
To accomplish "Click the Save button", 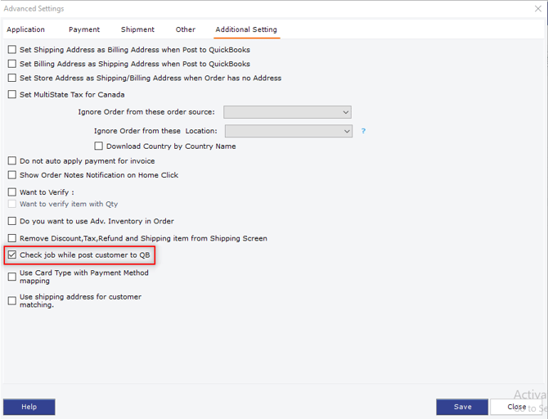I will (x=462, y=407).
